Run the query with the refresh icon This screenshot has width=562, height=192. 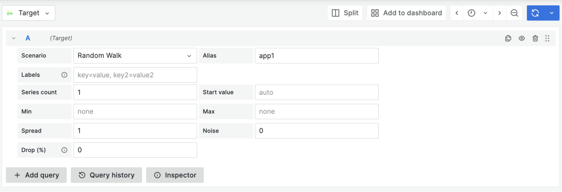point(535,13)
